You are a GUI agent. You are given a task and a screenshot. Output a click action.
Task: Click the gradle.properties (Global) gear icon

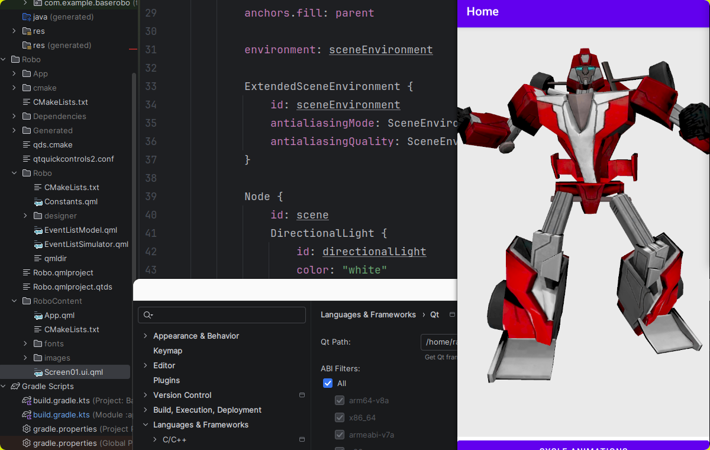(27, 443)
